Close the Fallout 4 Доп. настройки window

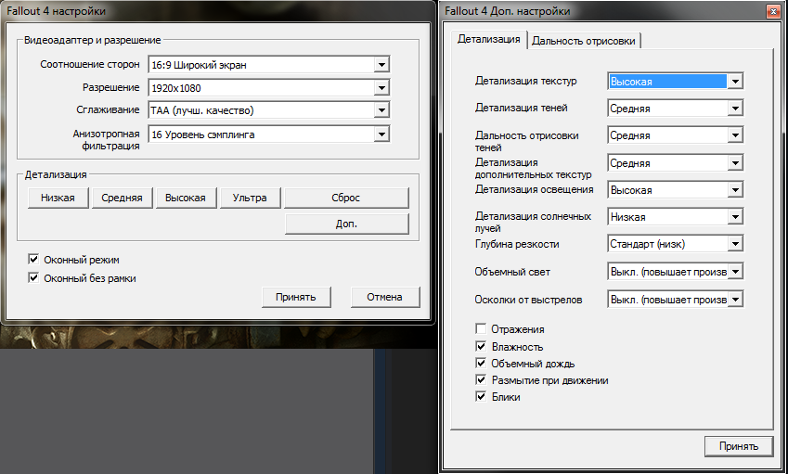tap(773, 11)
